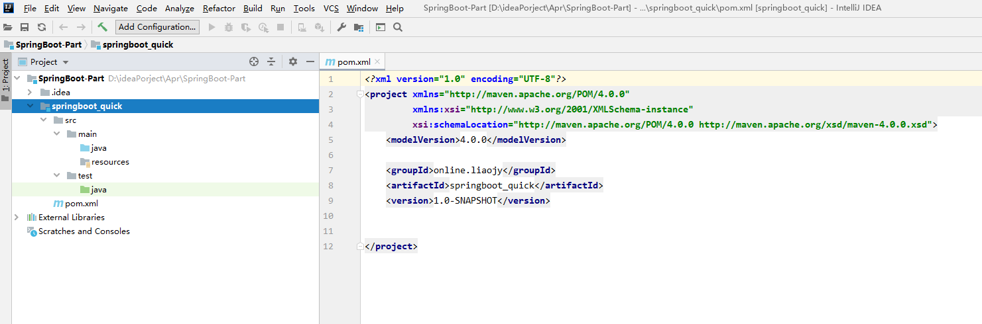
Task: Collapse the main folder arrow
Action: 58,134
